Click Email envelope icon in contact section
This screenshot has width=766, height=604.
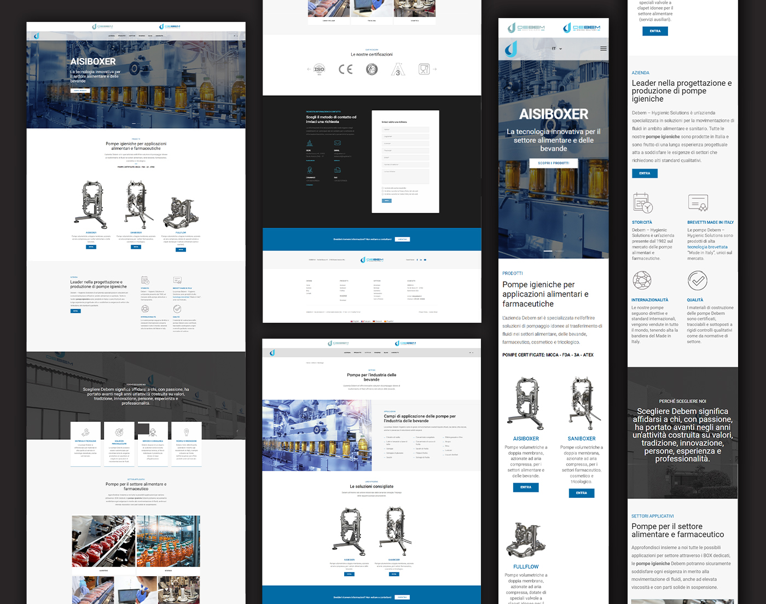click(x=338, y=143)
